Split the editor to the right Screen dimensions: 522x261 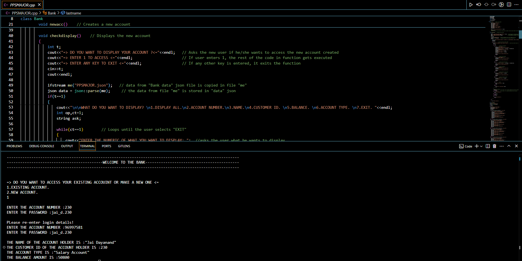click(x=509, y=5)
